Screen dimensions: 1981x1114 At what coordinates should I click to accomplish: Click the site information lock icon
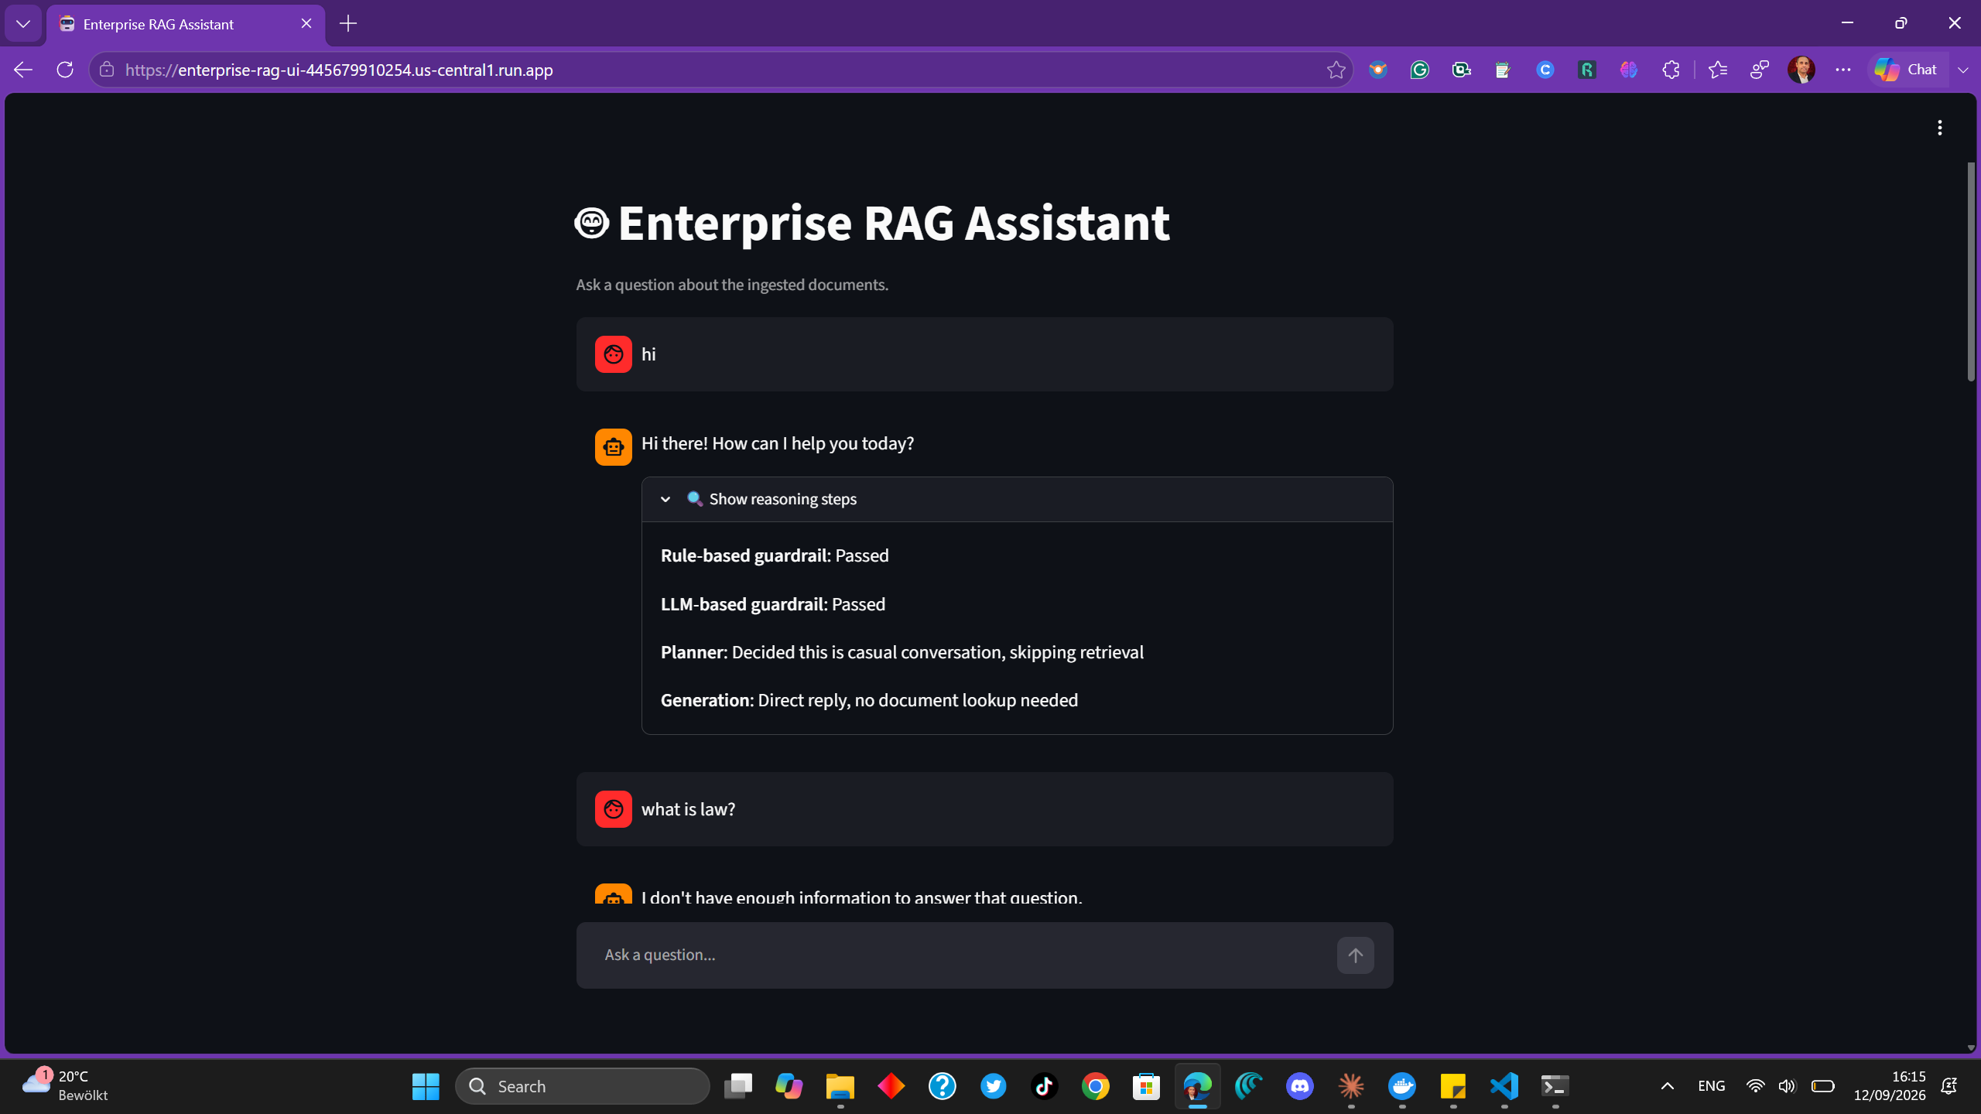(x=107, y=70)
